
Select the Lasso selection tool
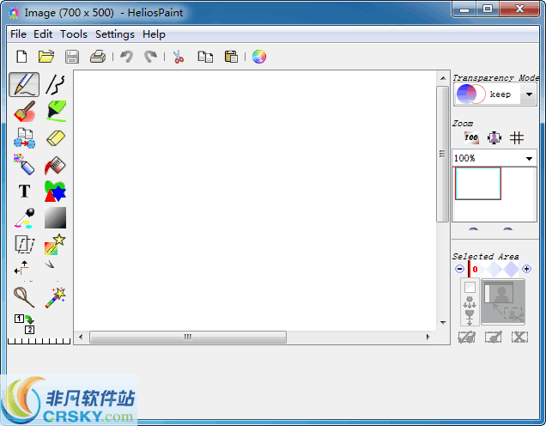(24, 297)
